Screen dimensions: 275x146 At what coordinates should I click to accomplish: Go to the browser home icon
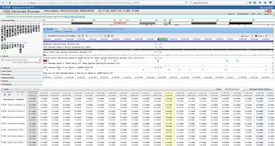click(265, 3)
